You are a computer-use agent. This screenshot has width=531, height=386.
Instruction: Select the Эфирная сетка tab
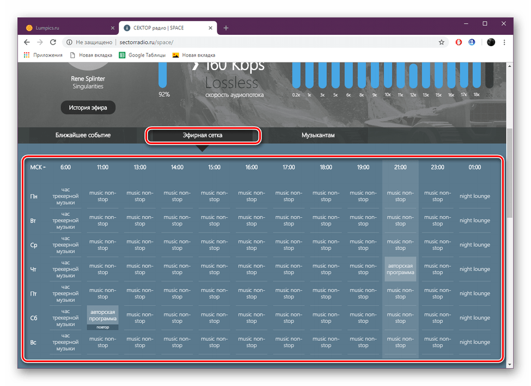(x=203, y=135)
